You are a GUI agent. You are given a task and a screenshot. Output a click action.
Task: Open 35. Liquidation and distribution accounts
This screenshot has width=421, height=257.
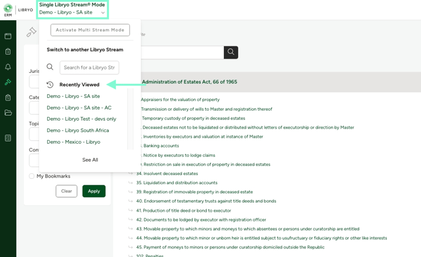(177, 182)
